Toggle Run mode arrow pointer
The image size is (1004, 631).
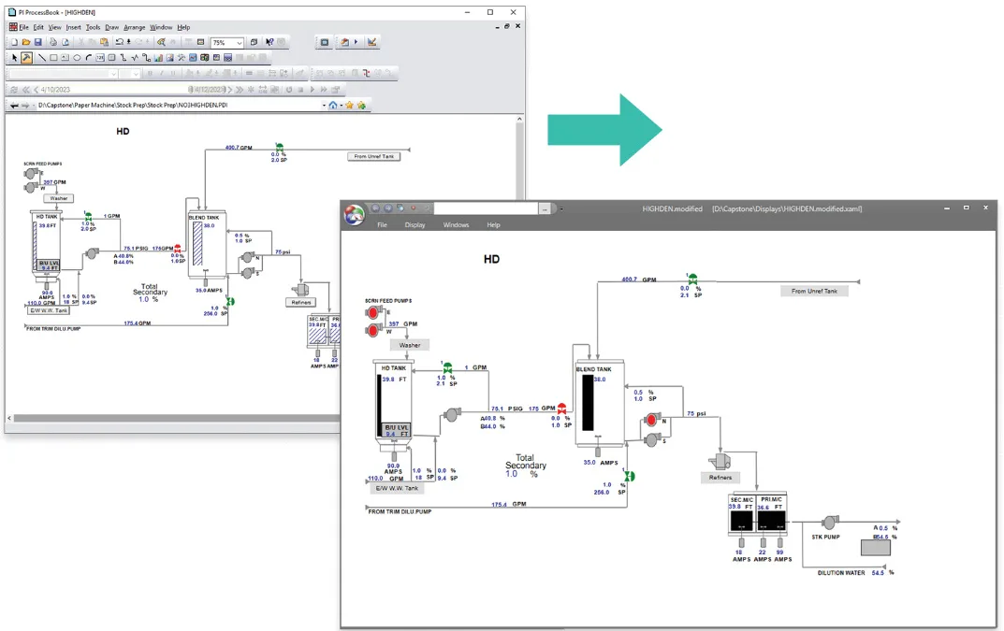click(x=14, y=58)
